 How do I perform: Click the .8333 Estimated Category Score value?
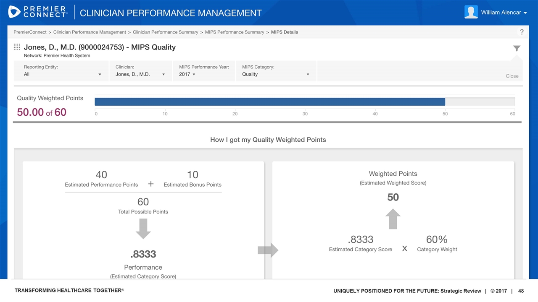click(361, 240)
